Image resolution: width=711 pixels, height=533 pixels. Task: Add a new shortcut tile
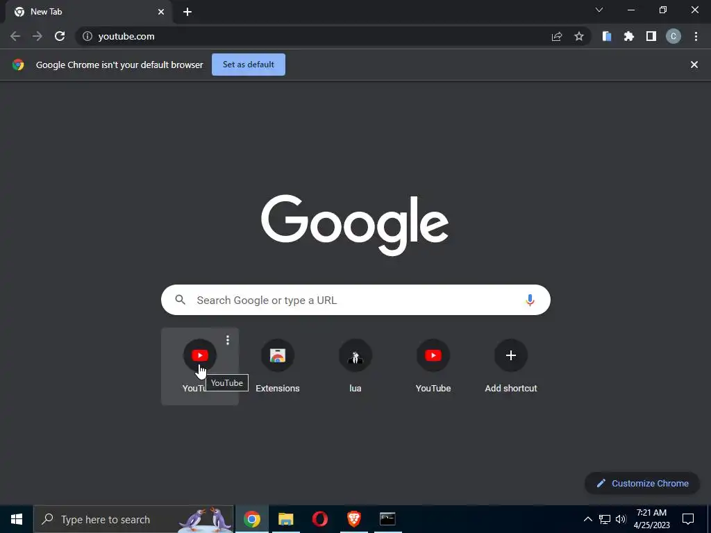(x=510, y=366)
